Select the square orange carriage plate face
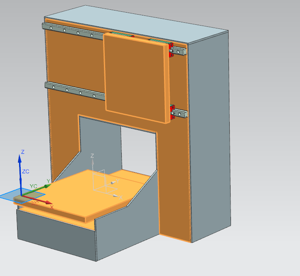Screen dimensions: 300x276 (x=136, y=77)
